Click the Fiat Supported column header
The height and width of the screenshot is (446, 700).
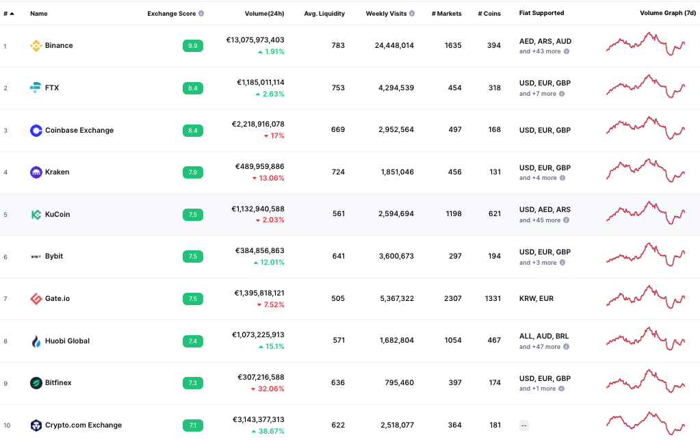click(541, 13)
